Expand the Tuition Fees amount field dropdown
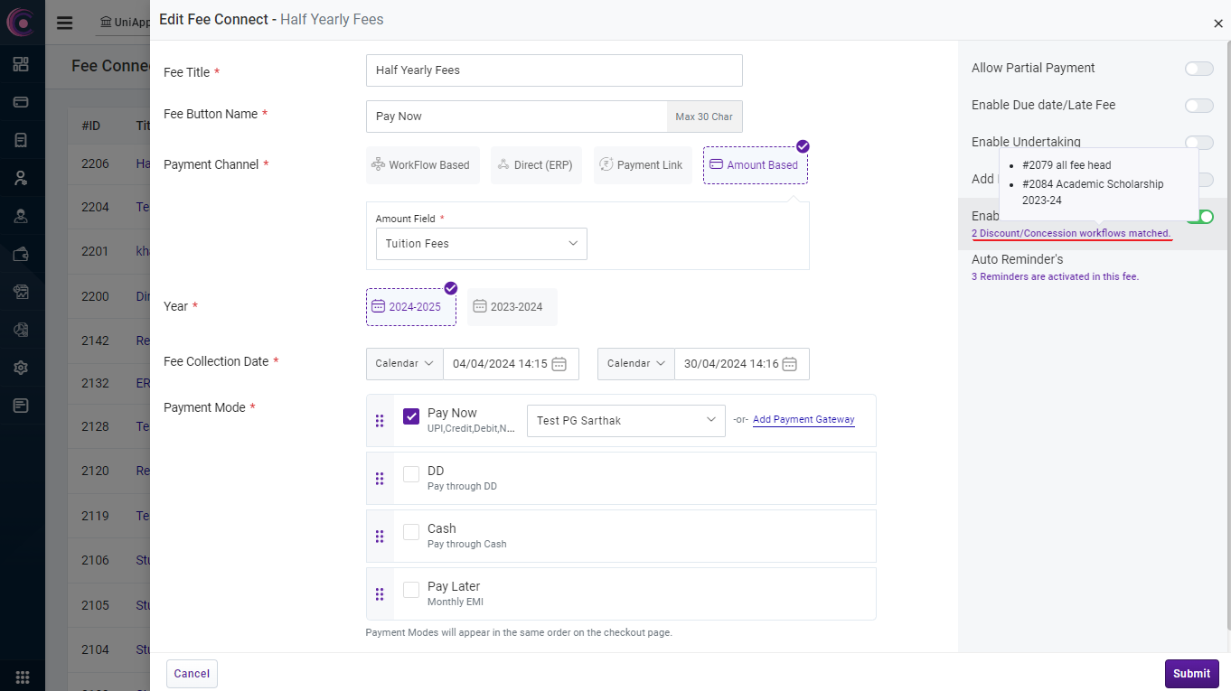The width and height of the screenshot is (1231, 691). click(481, 244)
